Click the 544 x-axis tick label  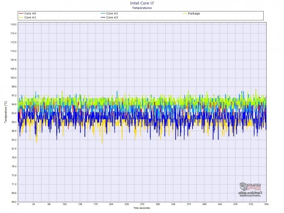pos(266,204)
